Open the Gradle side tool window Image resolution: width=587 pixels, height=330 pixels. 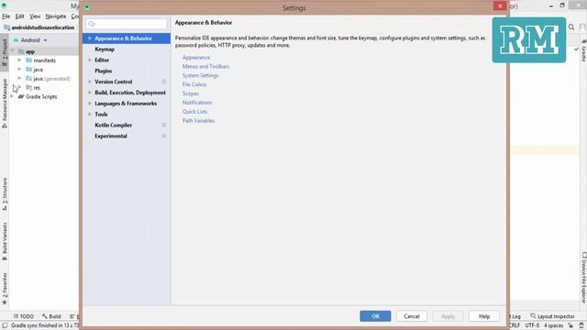coord(583,49)
